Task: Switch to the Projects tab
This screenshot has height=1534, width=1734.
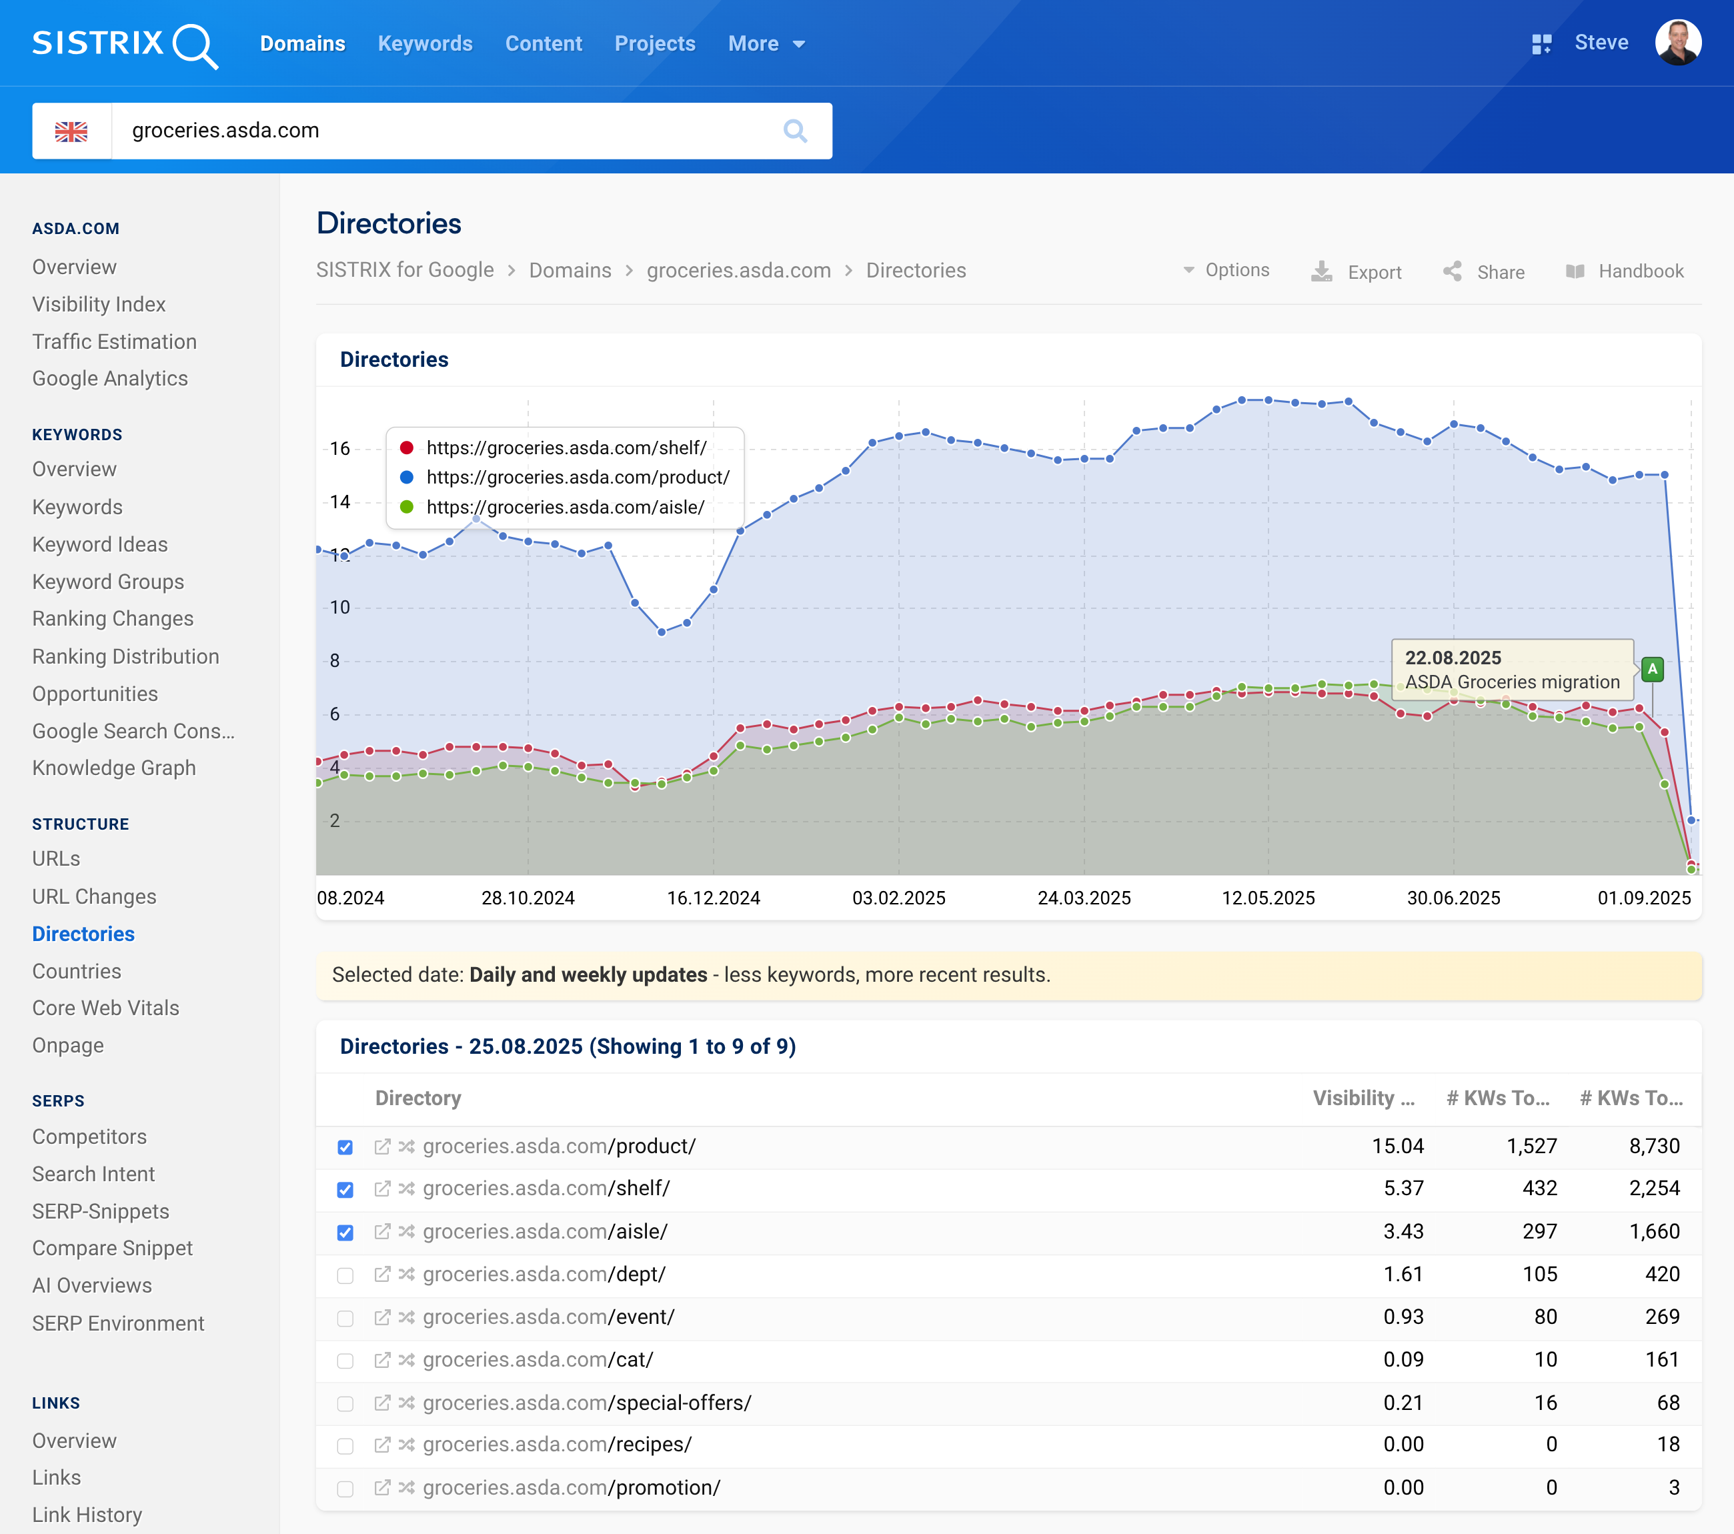Action: pos(655,44)
